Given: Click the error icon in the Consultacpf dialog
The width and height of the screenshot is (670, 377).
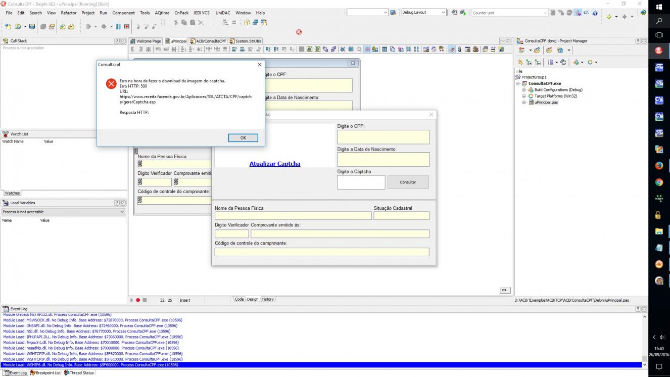Looking at the screenshot, I should pos(111,83).
